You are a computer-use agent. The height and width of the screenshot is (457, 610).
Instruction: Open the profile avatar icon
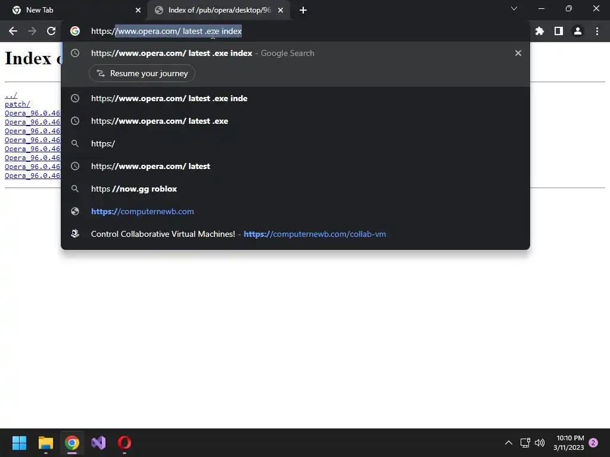pos(578,31)
